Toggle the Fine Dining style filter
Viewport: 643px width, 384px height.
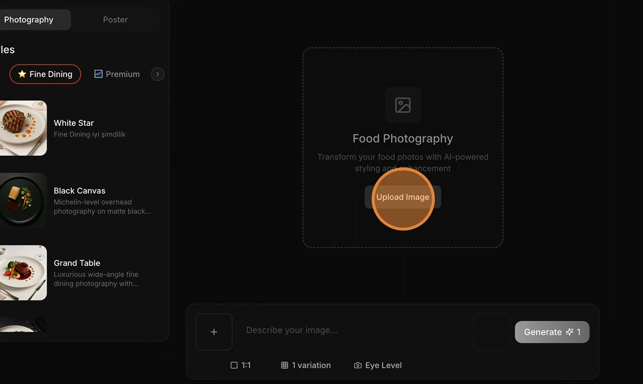(x=45, y=74)
